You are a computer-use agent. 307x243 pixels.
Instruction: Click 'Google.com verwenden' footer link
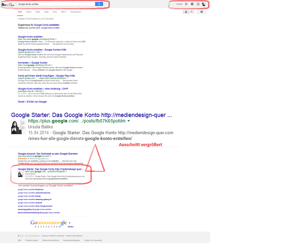93,240
